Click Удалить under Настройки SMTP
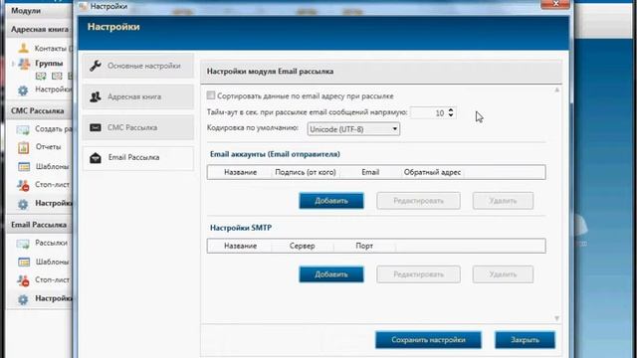The image size is (637, 358). (503, 274)
